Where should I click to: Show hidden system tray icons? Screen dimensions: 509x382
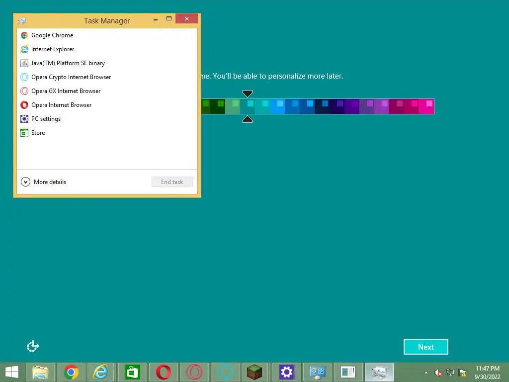click(426, 373)
